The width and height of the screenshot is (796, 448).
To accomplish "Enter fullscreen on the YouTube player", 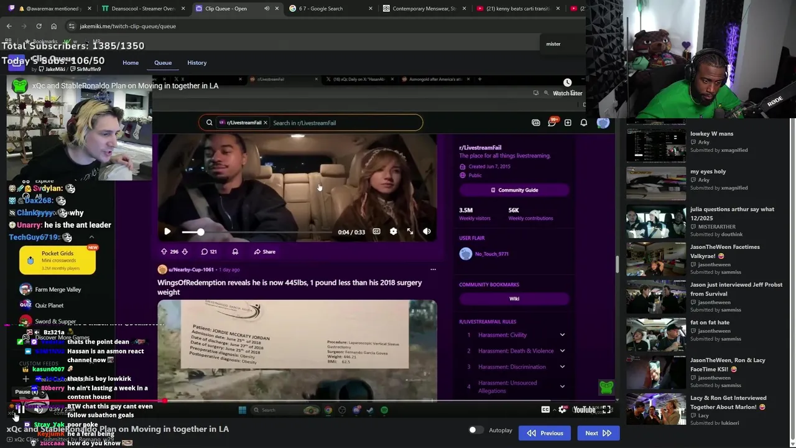I will 606,409.
